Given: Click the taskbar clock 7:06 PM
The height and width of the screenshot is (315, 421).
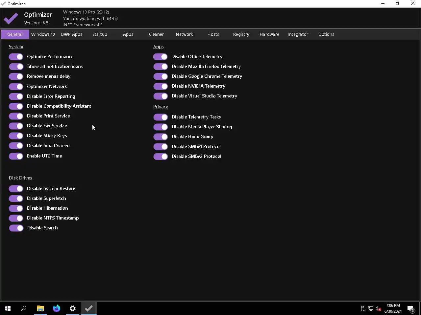Looking at the screenshot, I should click(393, 305).
